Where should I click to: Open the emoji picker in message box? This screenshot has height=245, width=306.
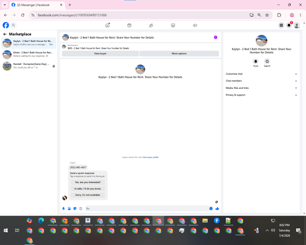[211, 208]
